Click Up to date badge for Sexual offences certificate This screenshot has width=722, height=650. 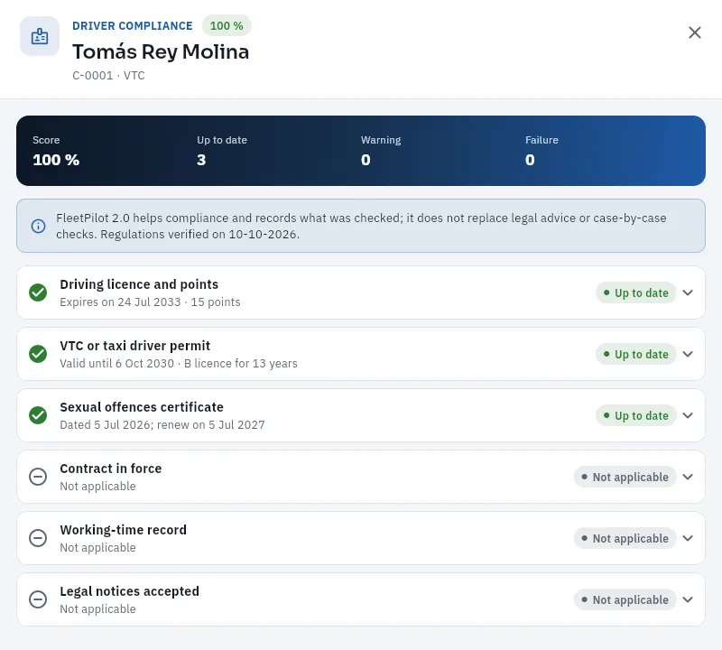[635, 415]
